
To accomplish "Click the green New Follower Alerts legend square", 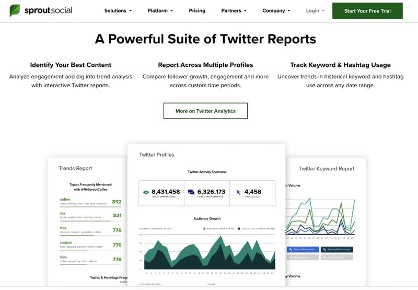I will coord(203,229).
